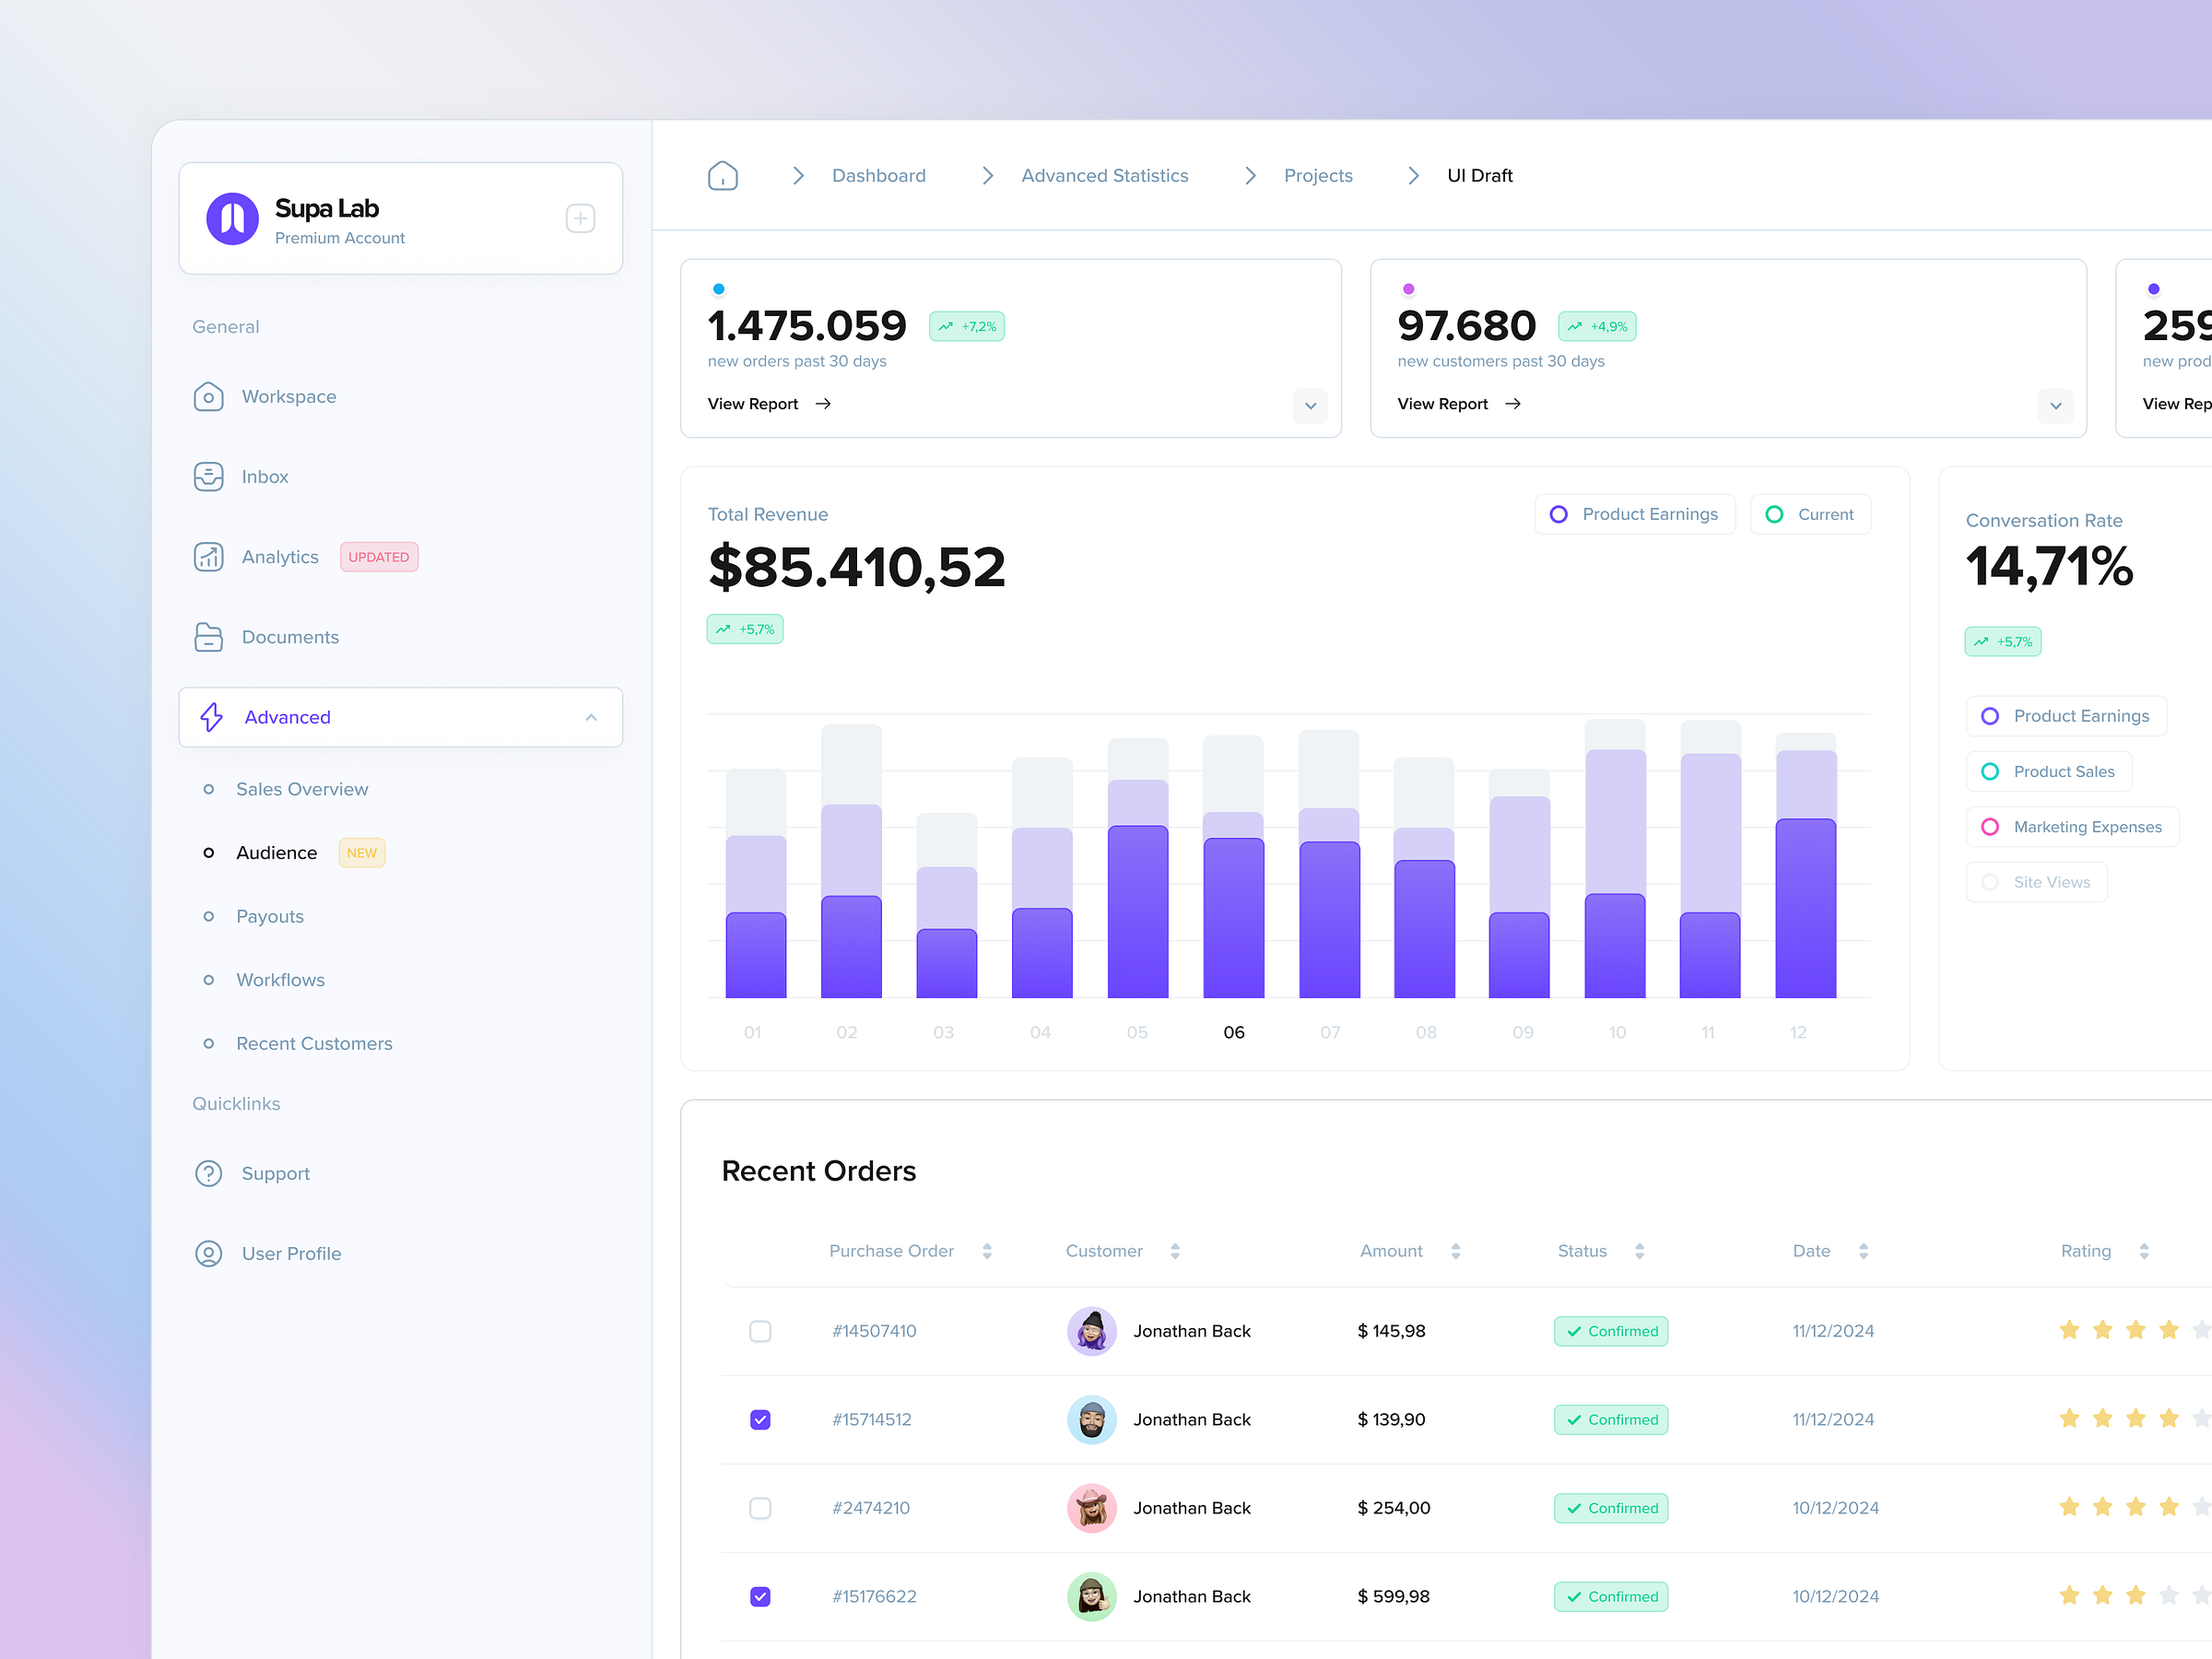Viewport: 2212px width, 1659px height.
Task: Select the Analytics icon in sidebar
Action: point(208,557)
